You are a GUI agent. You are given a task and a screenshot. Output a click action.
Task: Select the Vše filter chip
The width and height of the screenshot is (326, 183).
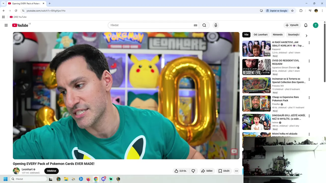coord(246,35)
